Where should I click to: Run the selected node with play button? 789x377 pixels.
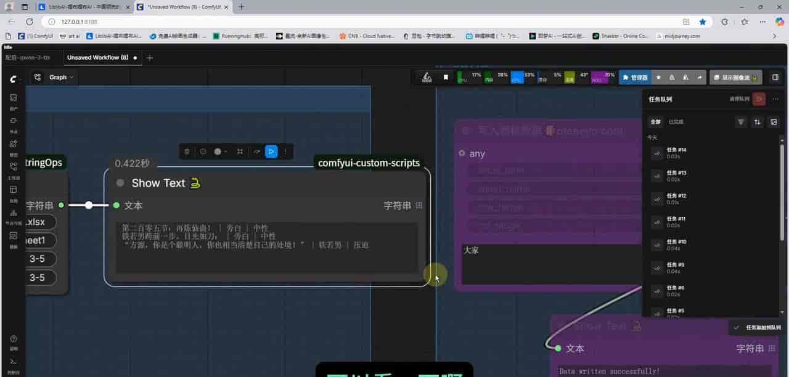click(271, 152)
